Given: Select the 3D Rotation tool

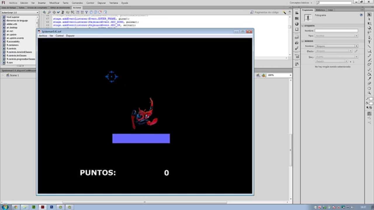Looking at the screenshot, I should tap(369, 28).
